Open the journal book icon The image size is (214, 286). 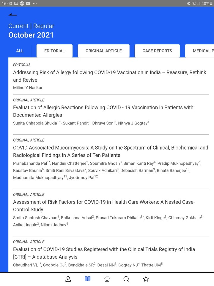pyautogui.click(x=87, y=279)
